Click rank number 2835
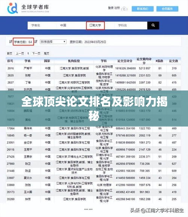Screen dimensions: 188x217 click(11, 75)
